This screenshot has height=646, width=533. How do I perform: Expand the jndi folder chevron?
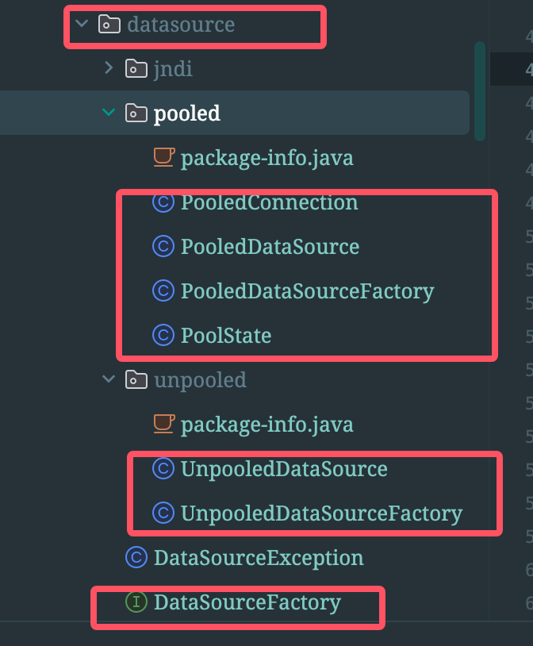(x=109, y=68)
